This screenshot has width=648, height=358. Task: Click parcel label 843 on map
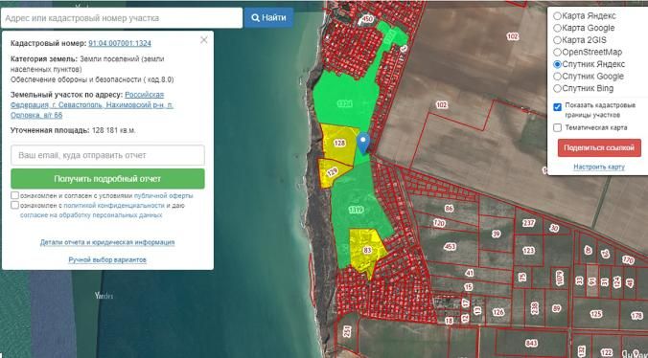[531, 343]
